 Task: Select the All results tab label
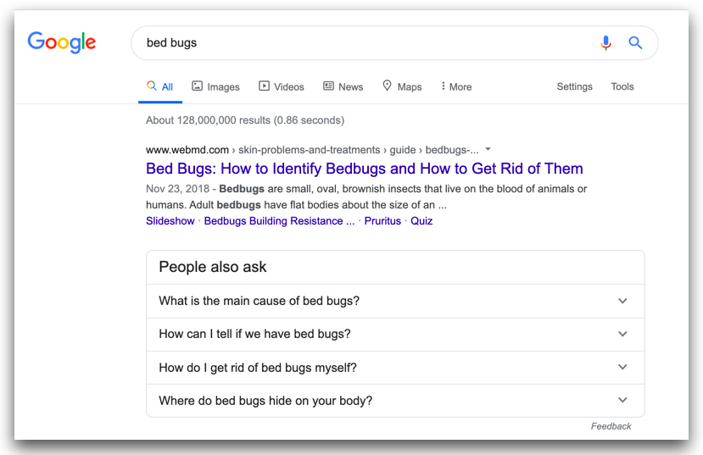[x=167, y=87]
